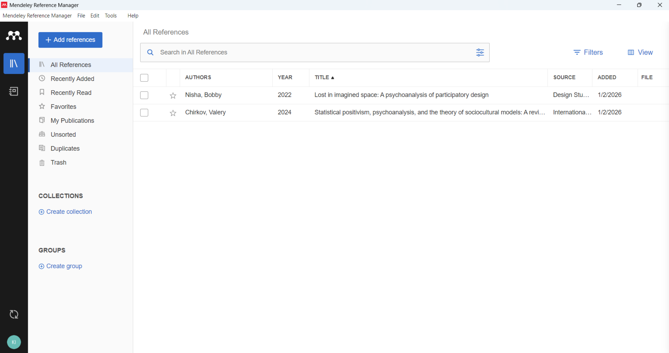
Task: Open the View options
Action: pyautogui.click(x=640, y=53)
